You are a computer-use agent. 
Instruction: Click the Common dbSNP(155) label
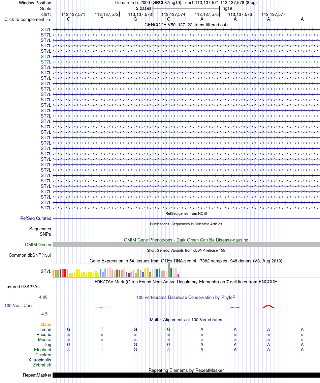click(30, 255)
